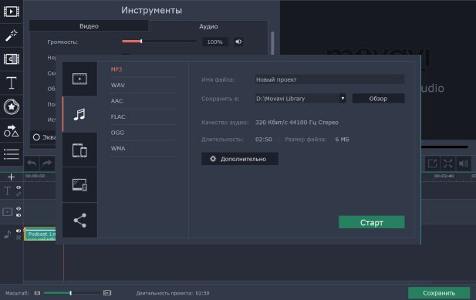Switch to the Аудио tab
This screenshot has height=300, width=476.
tap(208, 26)
